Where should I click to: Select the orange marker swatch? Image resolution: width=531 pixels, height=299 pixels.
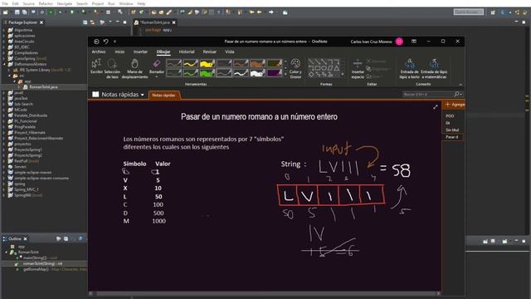pos(257,63)
